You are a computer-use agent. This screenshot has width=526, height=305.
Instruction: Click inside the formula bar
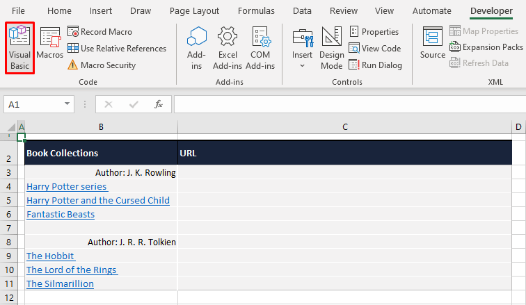coord(350,104)
